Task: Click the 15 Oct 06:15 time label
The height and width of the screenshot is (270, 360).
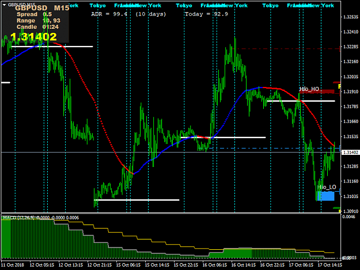Action: 128,265
